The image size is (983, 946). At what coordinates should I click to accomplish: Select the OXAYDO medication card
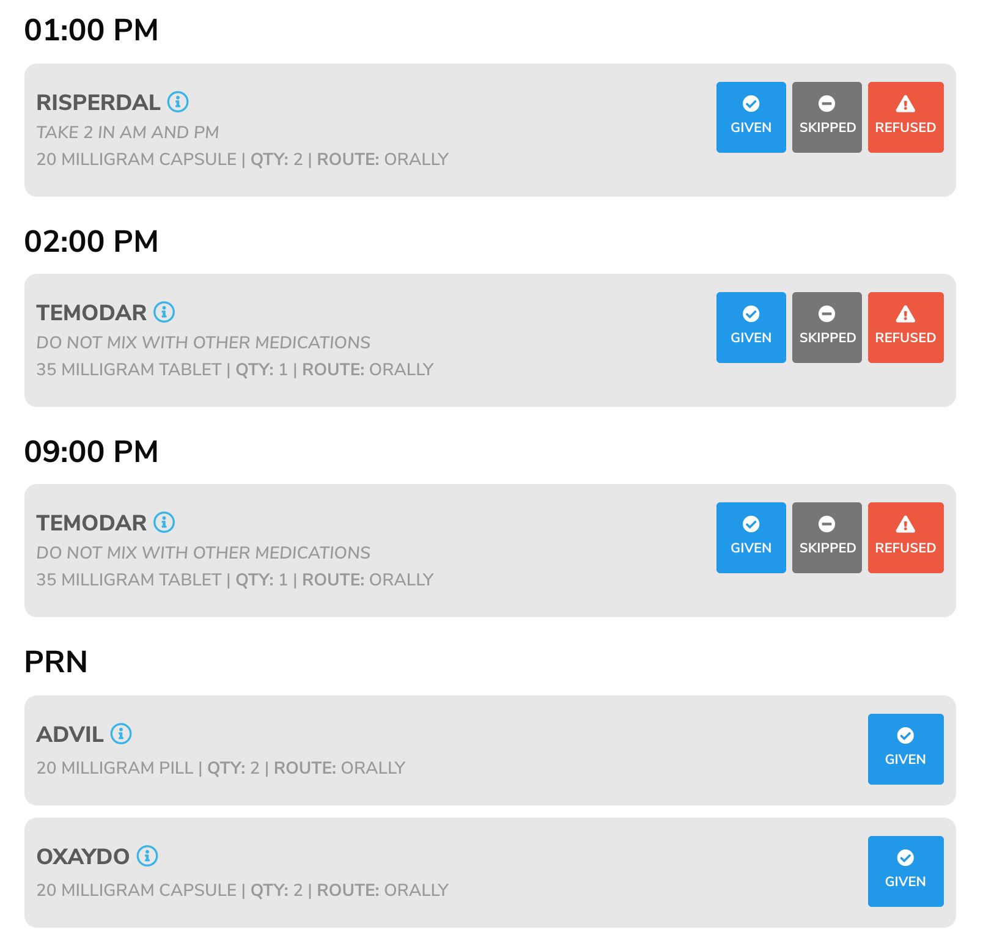(490, 873)
